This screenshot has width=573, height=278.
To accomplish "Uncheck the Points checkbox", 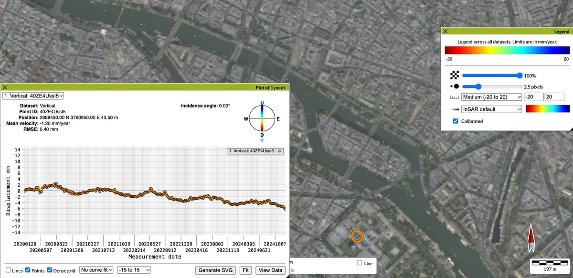I will click(x=28, y=270).
